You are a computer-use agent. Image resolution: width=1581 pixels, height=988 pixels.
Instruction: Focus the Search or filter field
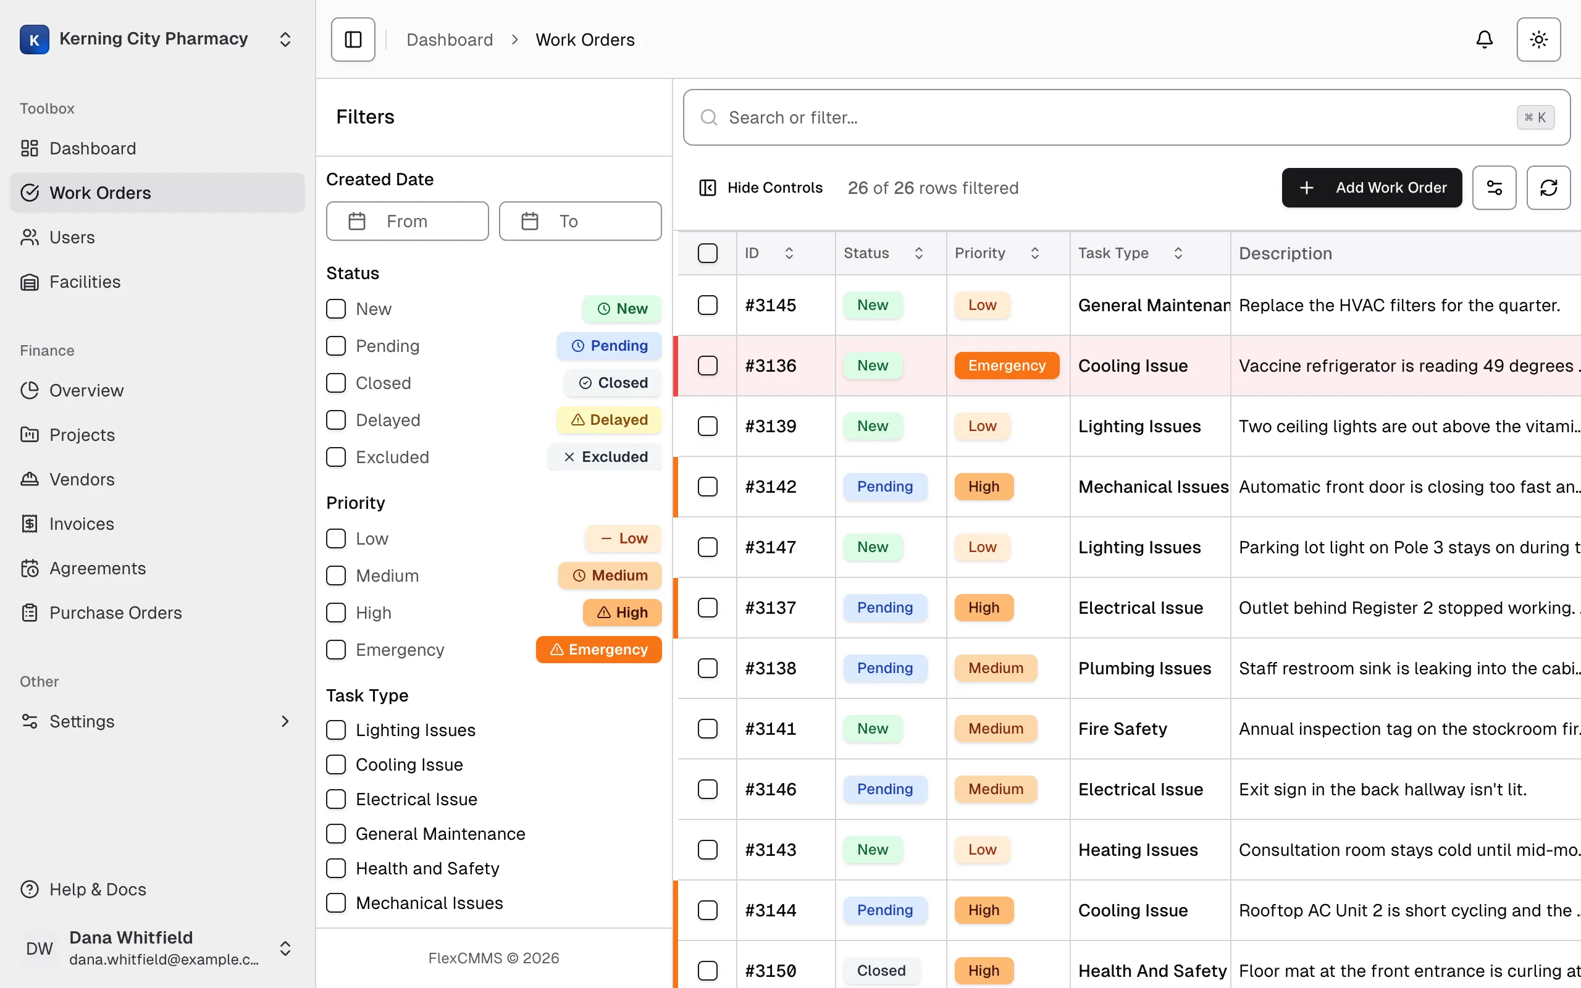1126,117
